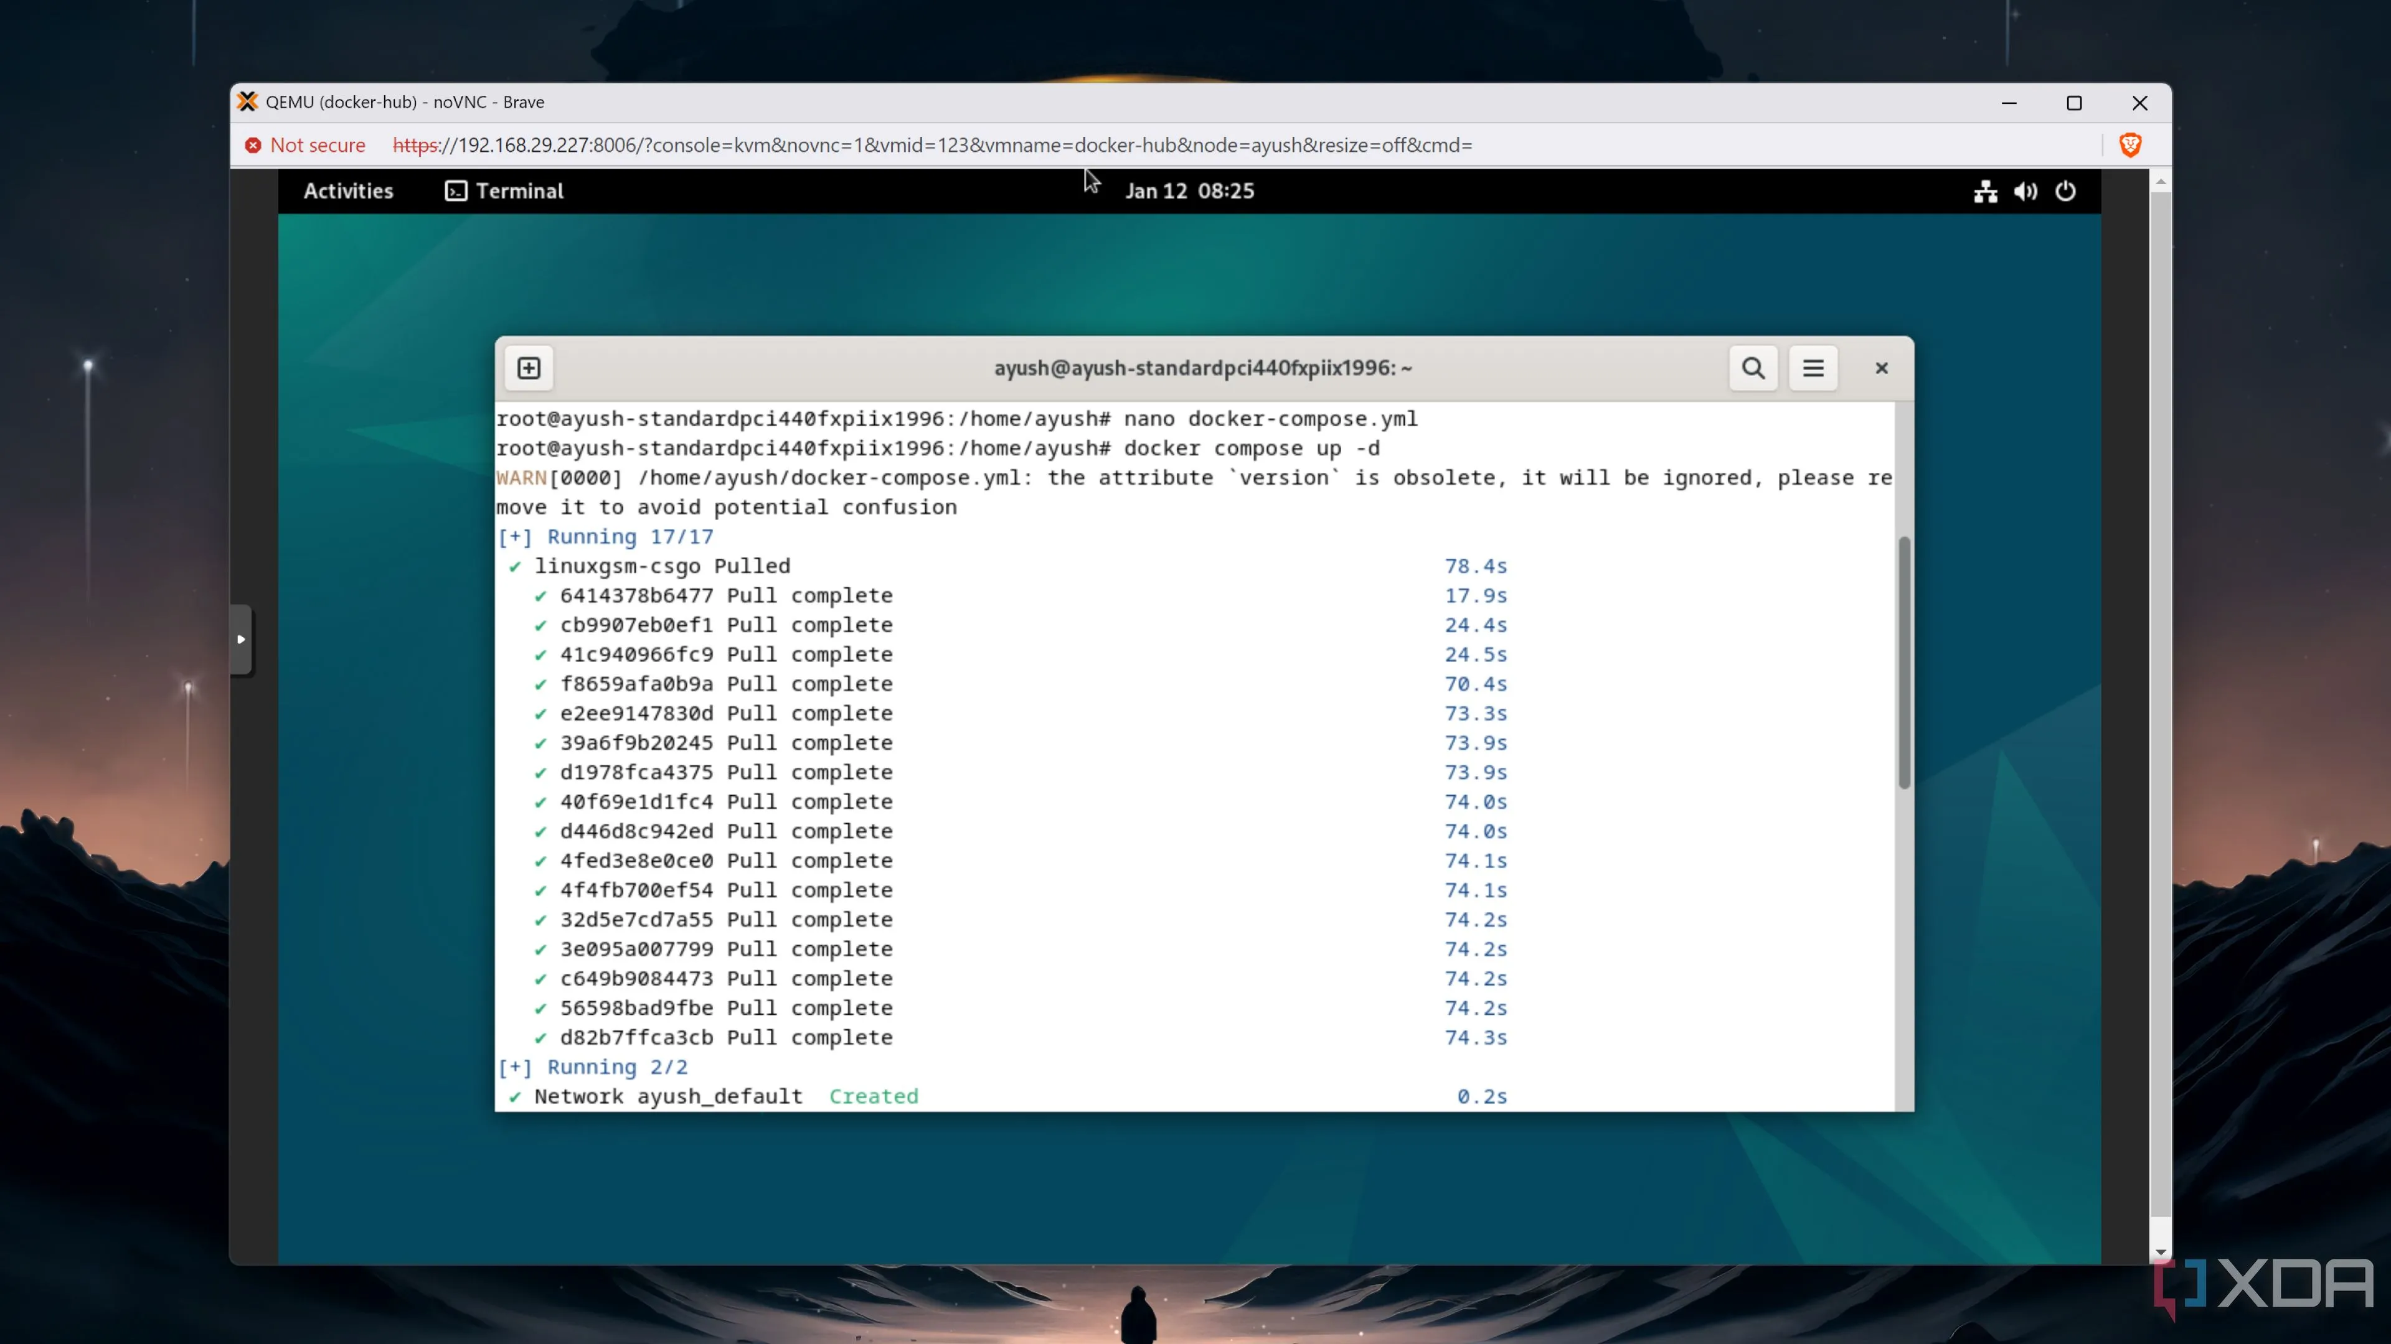This screenshot has width=2391, height=1344.
Task: Click the GNOME volume speaker icon
Action: point(2026,191)
